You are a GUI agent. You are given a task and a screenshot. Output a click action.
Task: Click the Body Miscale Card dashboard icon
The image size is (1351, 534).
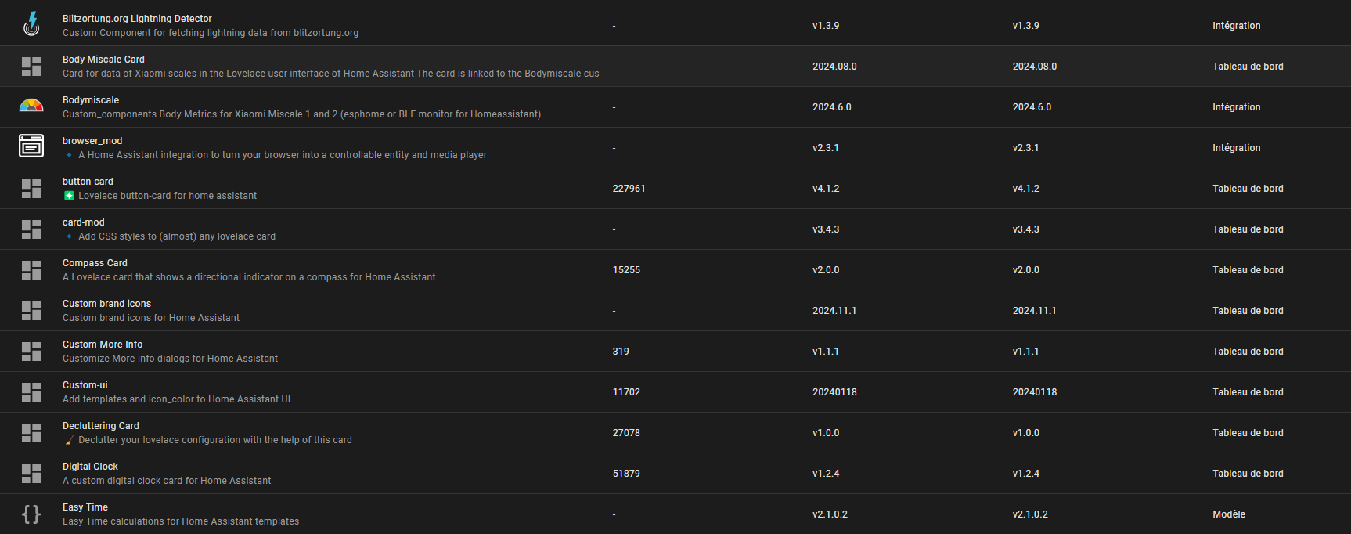[x=31, y=67]
